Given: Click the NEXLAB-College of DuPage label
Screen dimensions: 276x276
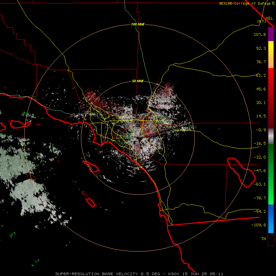Looking at the screenshot, I should tap(245, 3).
